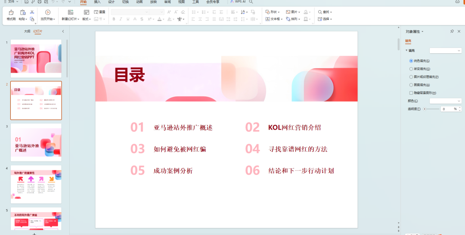Screen dimensions: 465x235
Task: Switch to the Transitions (切换) tab
Action: [x=125, y=2]
